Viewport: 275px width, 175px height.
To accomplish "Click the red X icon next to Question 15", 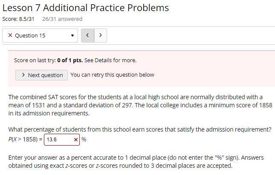I will pyautogui.click(x=10, y=35).
